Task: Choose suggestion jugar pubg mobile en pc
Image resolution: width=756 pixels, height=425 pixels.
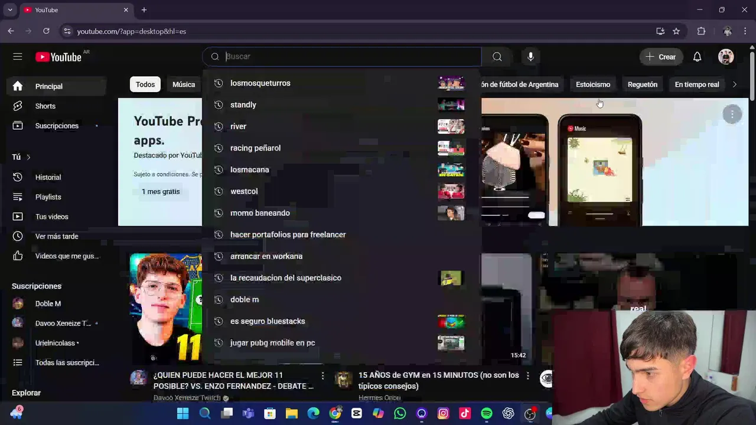Action: coord(342,343)
